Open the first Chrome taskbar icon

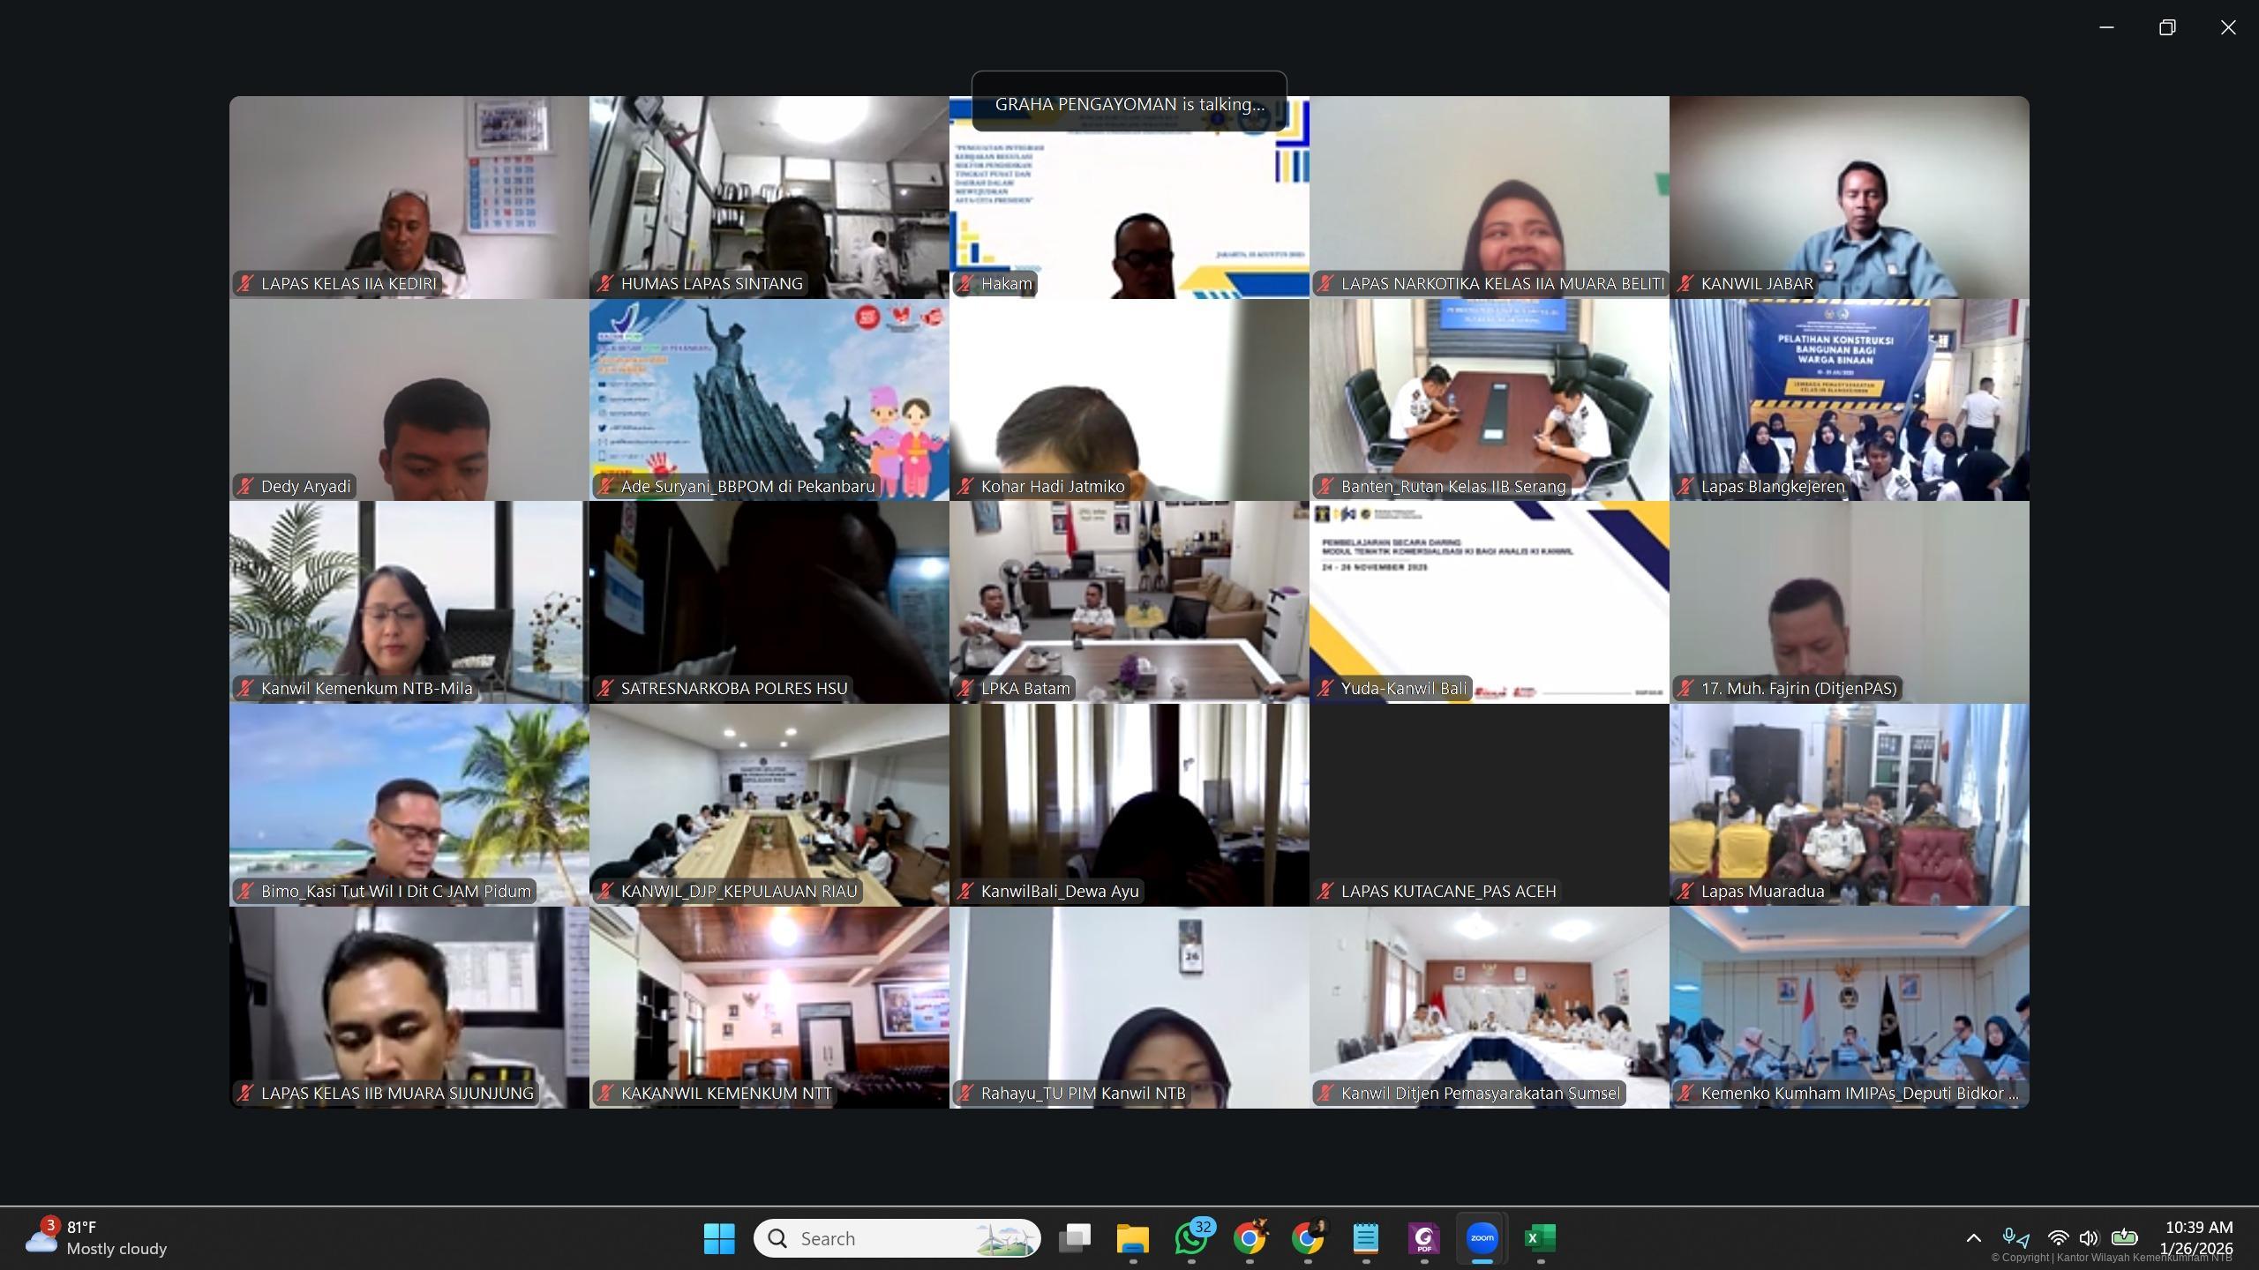[x=1250, y=1238]
